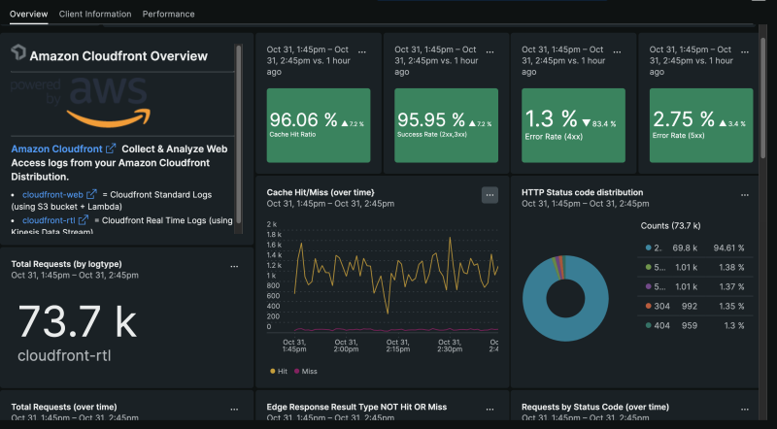This screenshot has height=429, width=777.
Task: Open the Error Rate (4xx) tile ellipsis menu
Action: (x=619, y=49)
